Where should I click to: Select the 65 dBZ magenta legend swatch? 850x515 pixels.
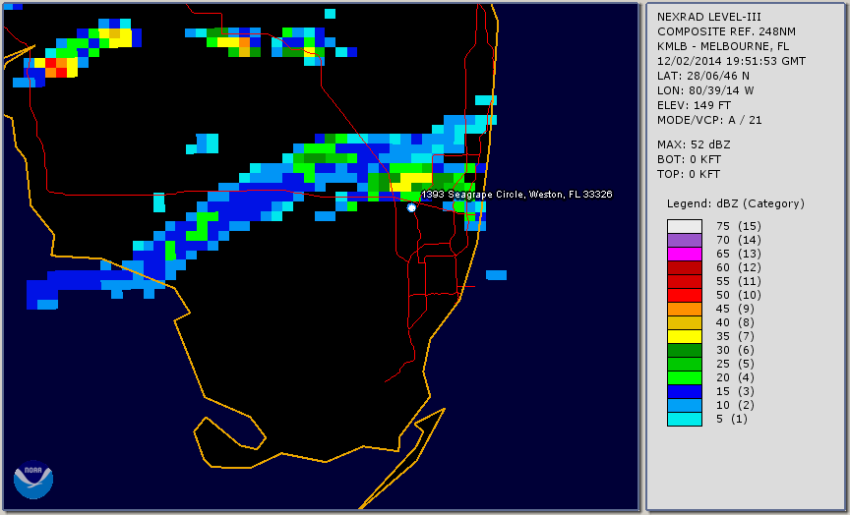[x=685, y=254]
